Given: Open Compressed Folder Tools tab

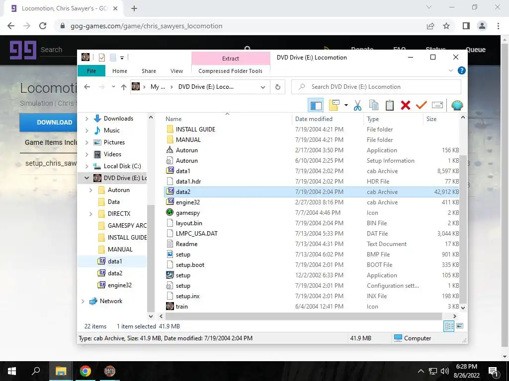Looking at the screenshot, I should (231, 71).
